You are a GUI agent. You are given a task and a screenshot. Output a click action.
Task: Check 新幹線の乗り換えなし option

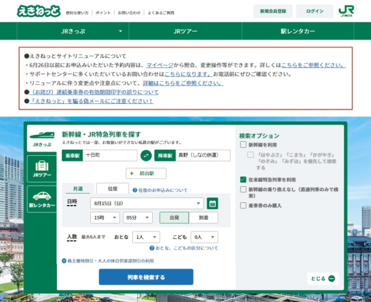243,189
